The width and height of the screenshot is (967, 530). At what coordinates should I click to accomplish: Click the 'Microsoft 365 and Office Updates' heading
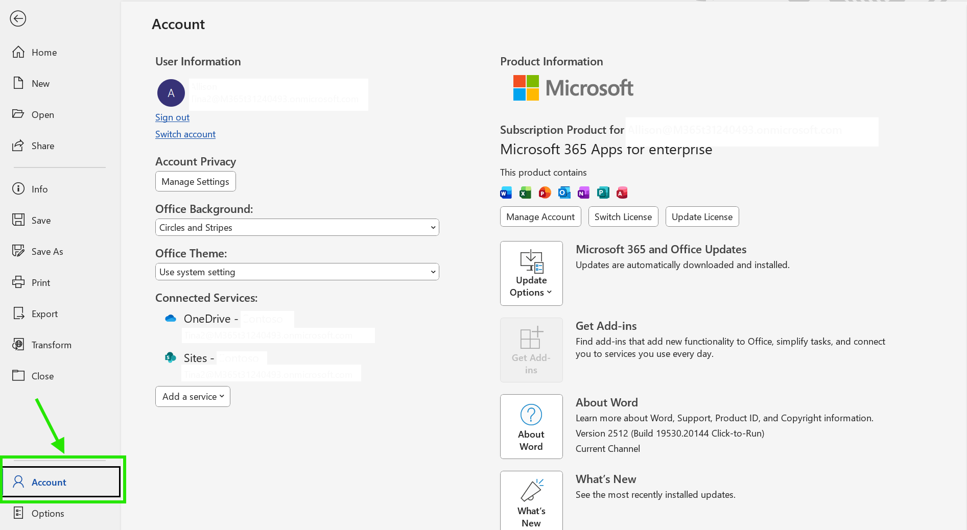(x=661, y=250)
